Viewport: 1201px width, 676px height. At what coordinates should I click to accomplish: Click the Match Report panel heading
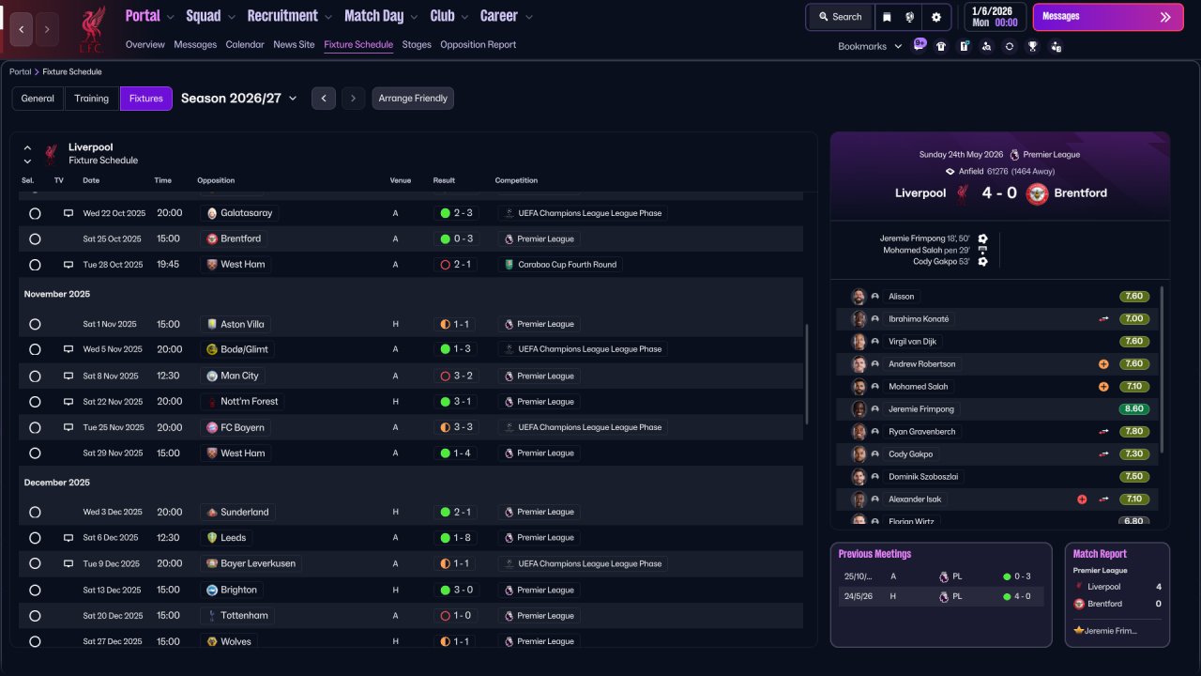pyautogui.click(x=1100, y=554)
